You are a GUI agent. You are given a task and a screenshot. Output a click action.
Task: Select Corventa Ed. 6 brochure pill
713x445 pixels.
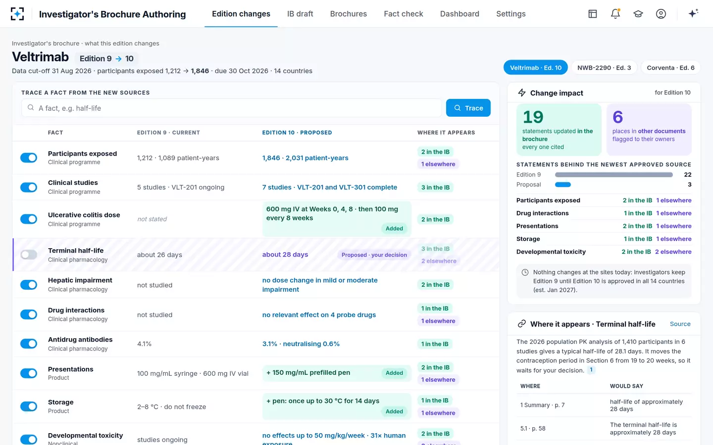[x=670, y=68]
